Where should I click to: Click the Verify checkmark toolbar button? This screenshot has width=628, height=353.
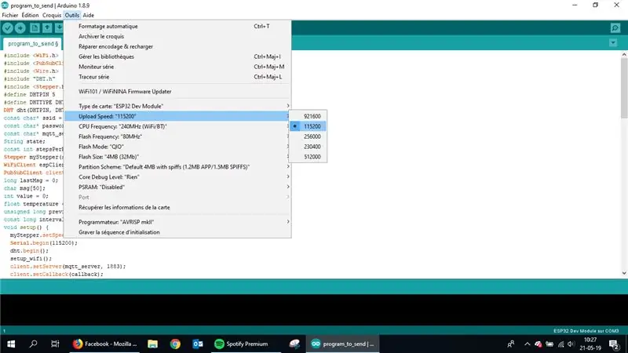8,27
